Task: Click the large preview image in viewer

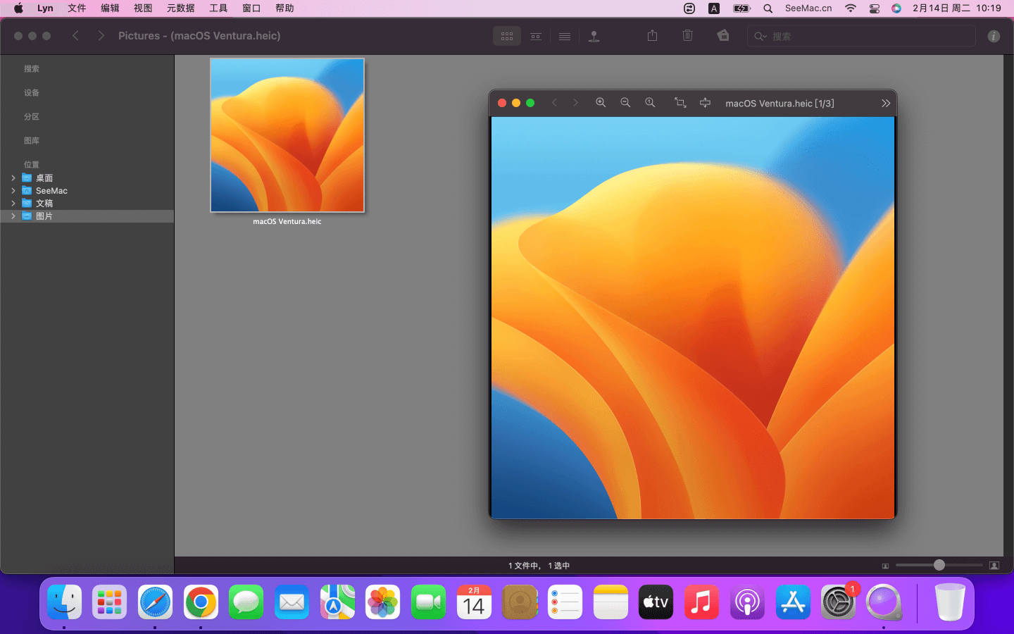Action: (x=693, y=318)
